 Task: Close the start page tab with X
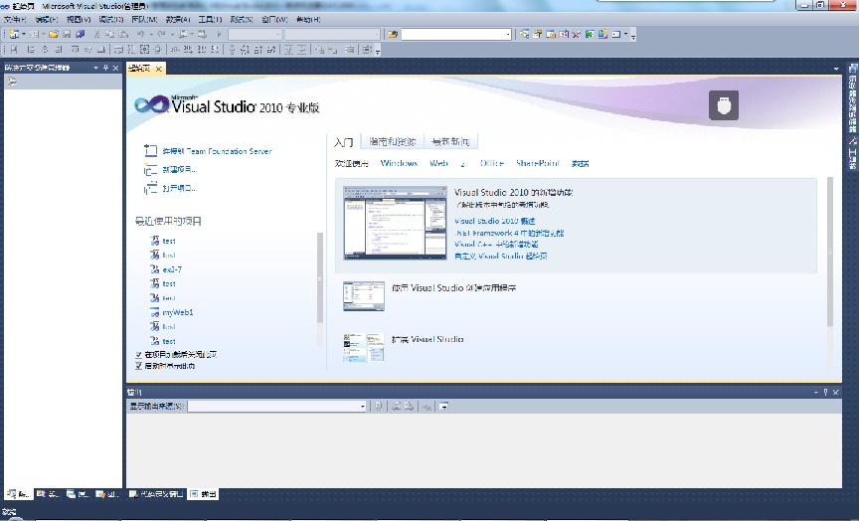(x=158, y=69)
